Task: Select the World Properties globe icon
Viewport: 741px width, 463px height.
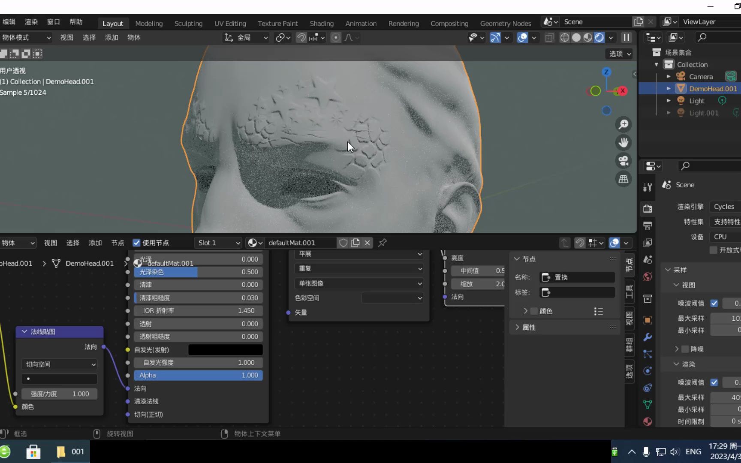Action: [648, 277]
